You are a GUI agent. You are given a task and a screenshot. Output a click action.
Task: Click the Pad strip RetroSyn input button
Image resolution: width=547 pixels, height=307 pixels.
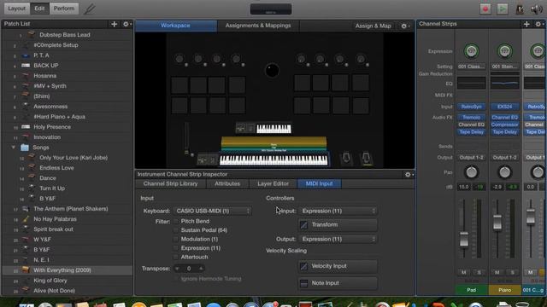pos(471,107)
